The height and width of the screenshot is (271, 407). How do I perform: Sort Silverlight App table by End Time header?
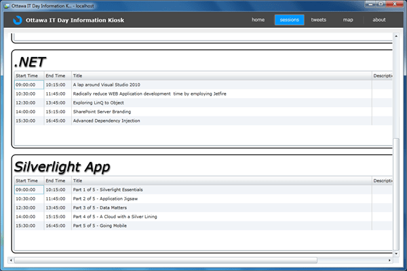[57, 181]
